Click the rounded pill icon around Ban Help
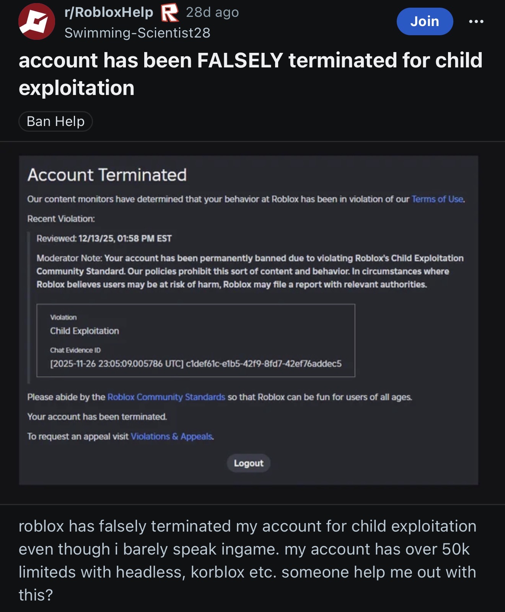This screenshot has height=612, width=505. coord(56,121)
